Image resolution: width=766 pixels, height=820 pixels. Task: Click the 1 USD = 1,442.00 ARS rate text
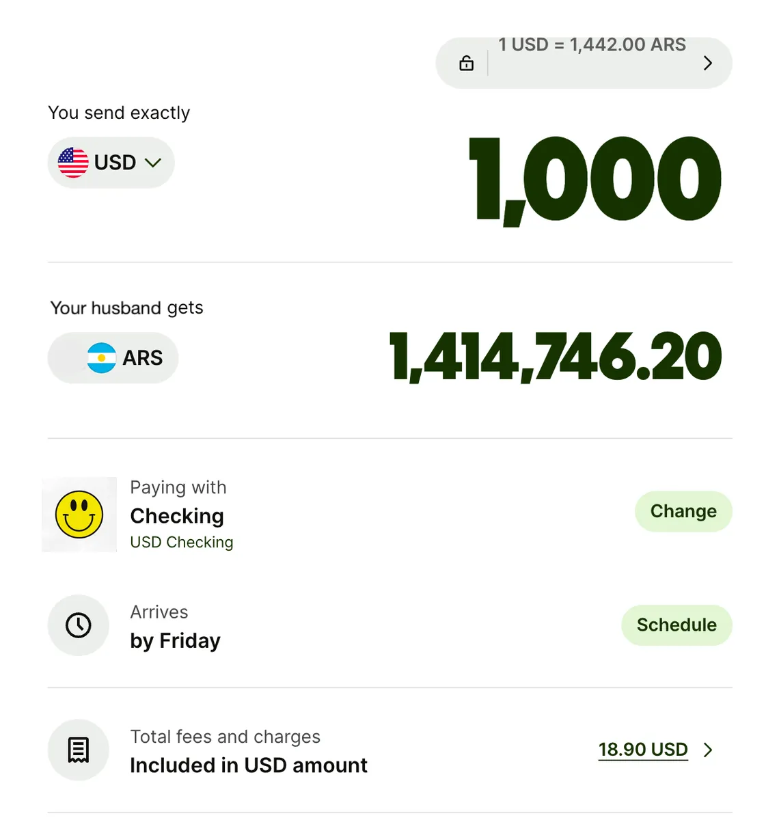click(592, 45)
